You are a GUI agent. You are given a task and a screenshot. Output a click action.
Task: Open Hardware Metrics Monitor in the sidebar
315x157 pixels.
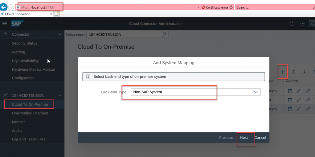click(34, 69)
